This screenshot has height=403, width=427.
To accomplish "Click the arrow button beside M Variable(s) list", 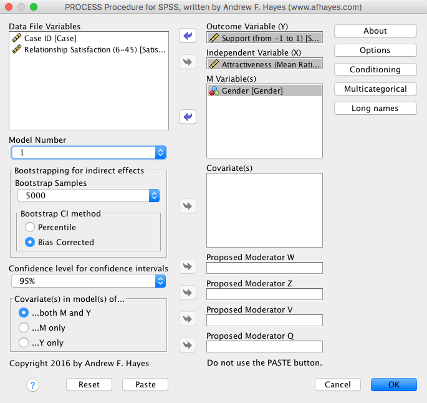I will tap(187, 117).
